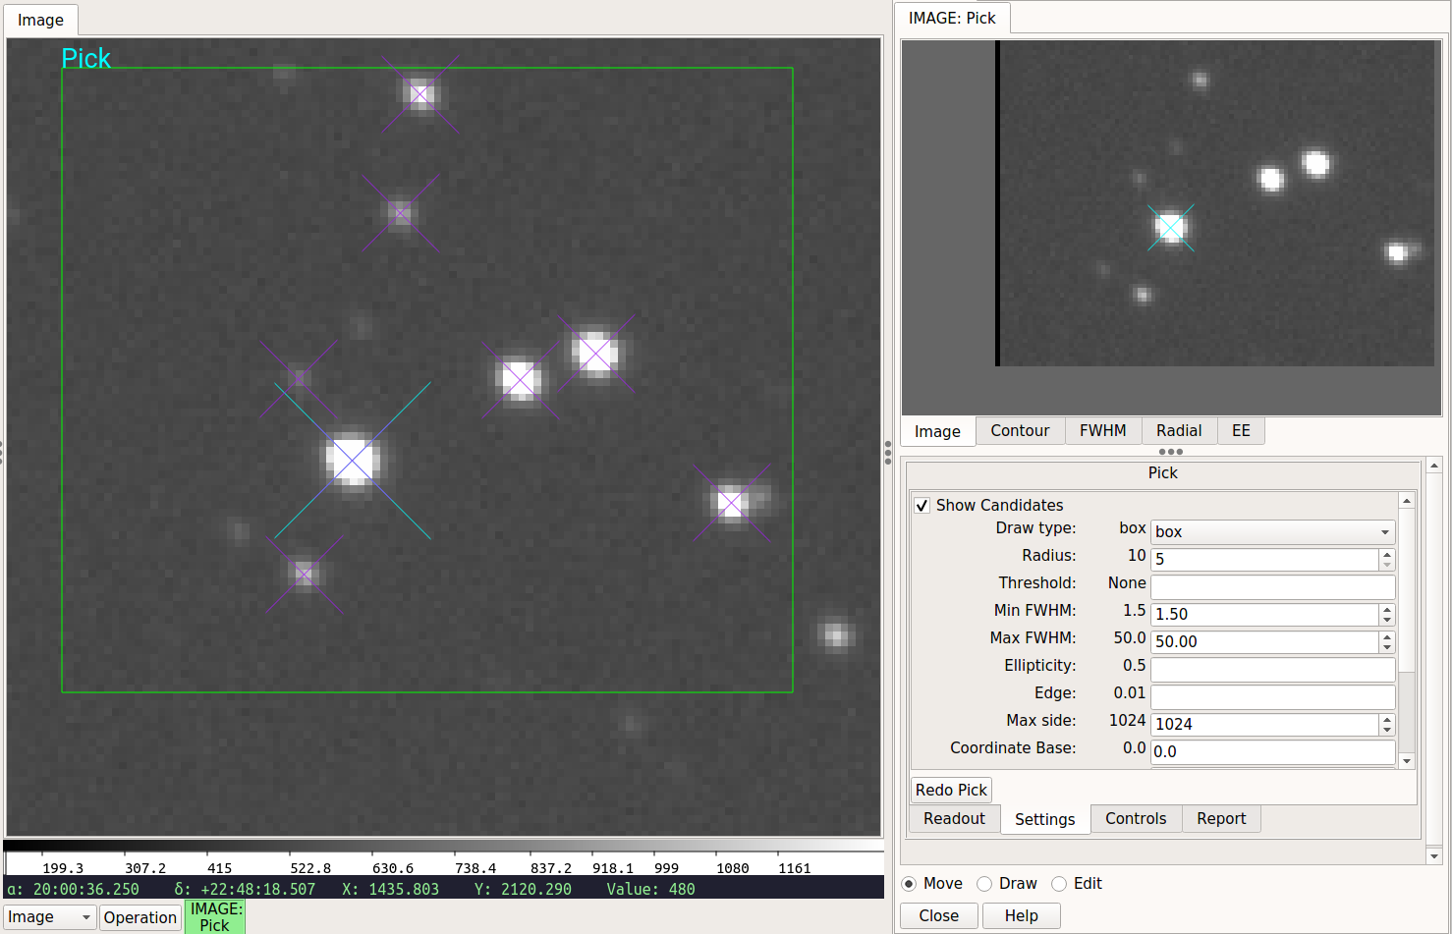Viewport: 1452px width, 934px height.
Task: Open the Image dropdown in bottom bar
Action: pos(49,917)
